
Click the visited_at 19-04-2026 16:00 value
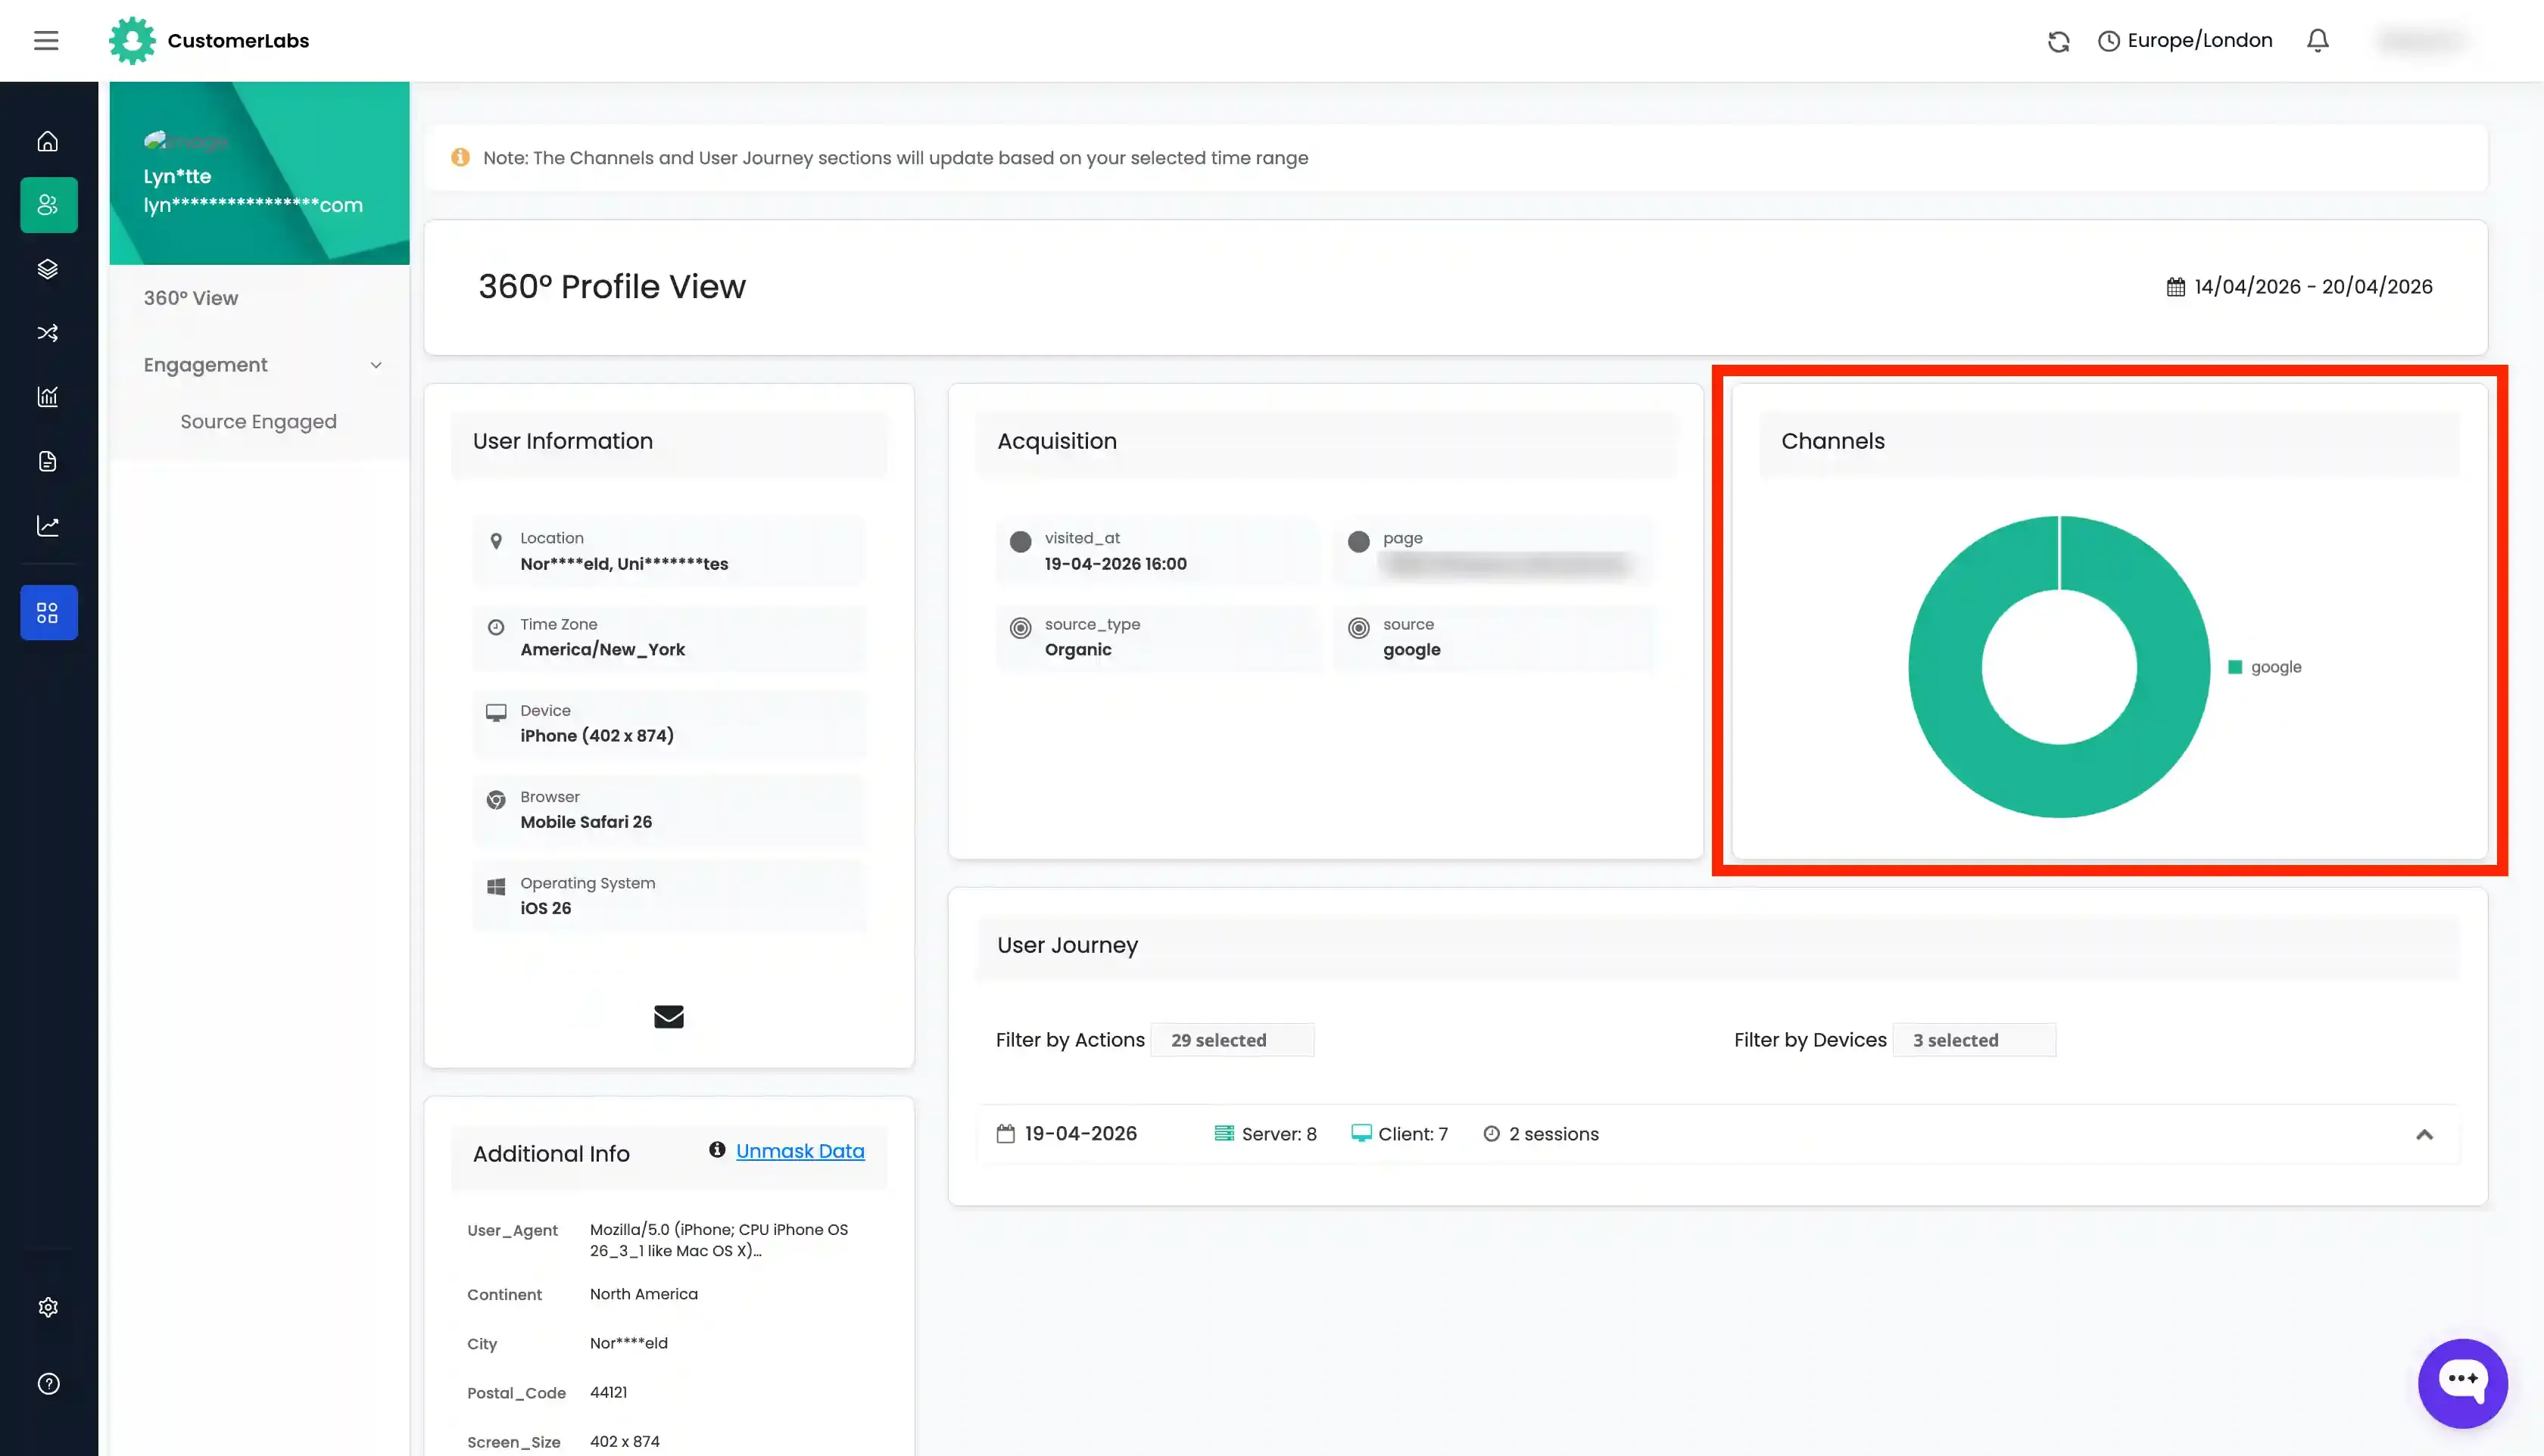tap(1115, 564)
